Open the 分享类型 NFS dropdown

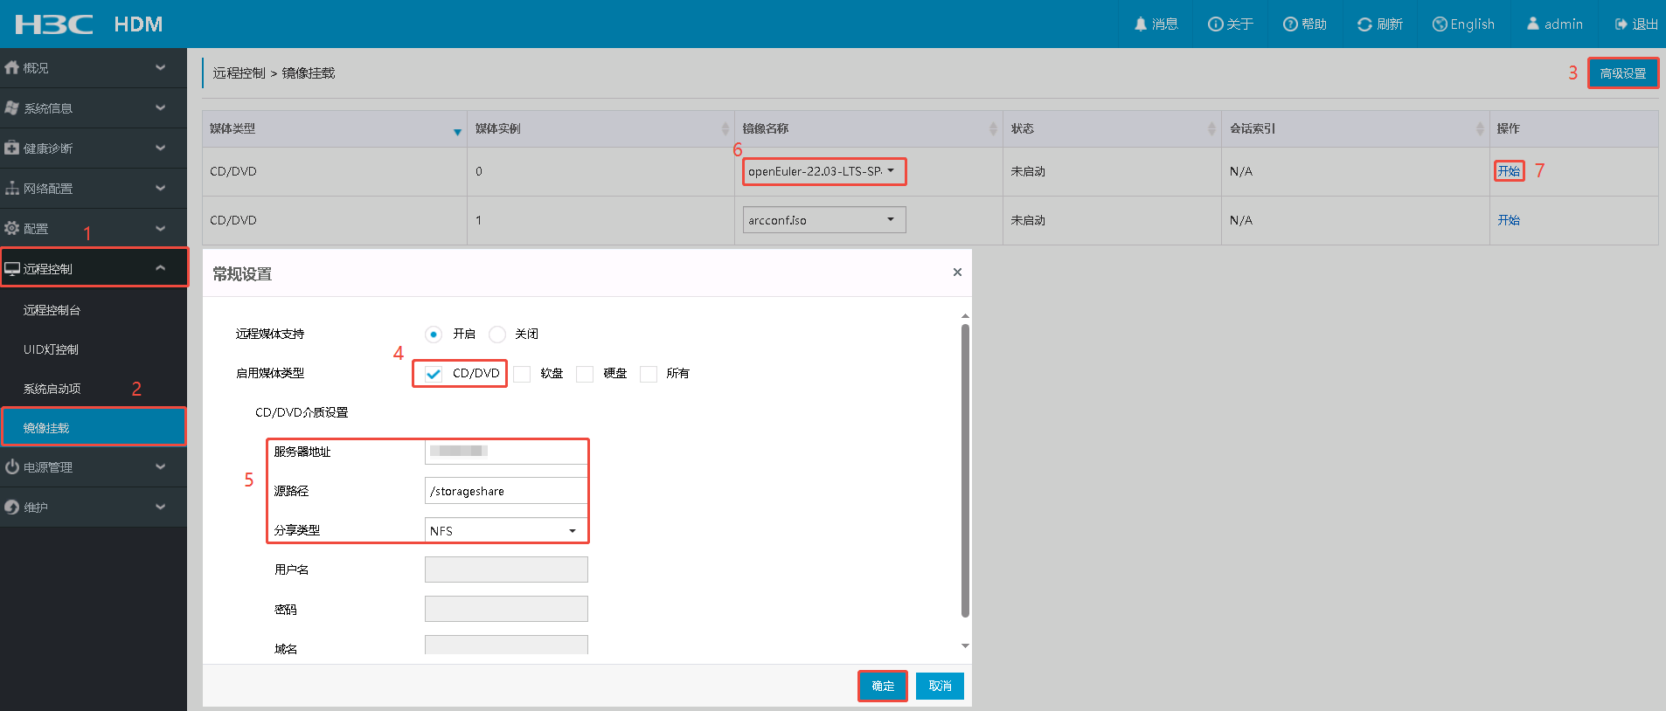point(506,530)
